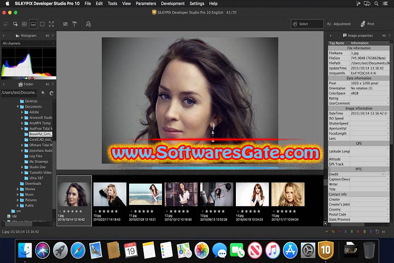
Task: Click the yellow check mark status icon
Action: tap(327, 231)
